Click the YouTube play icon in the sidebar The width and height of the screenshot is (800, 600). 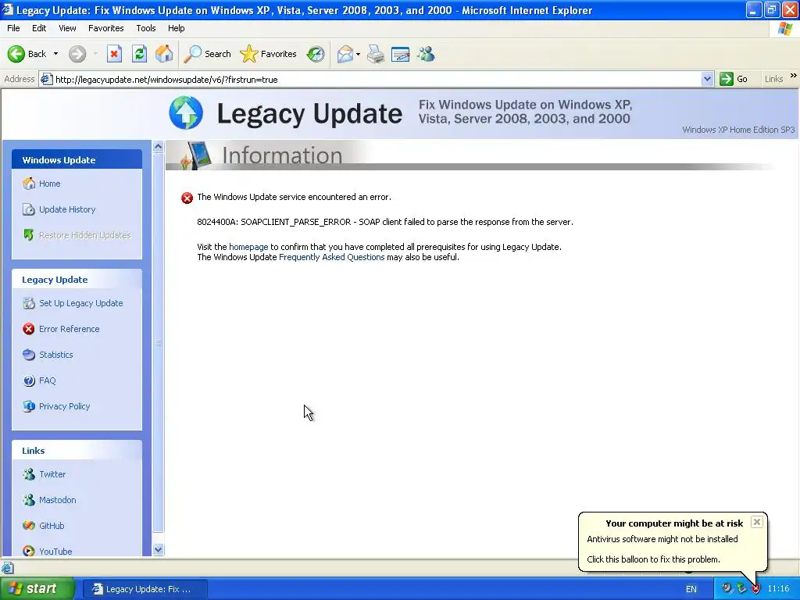pos(29,551)
